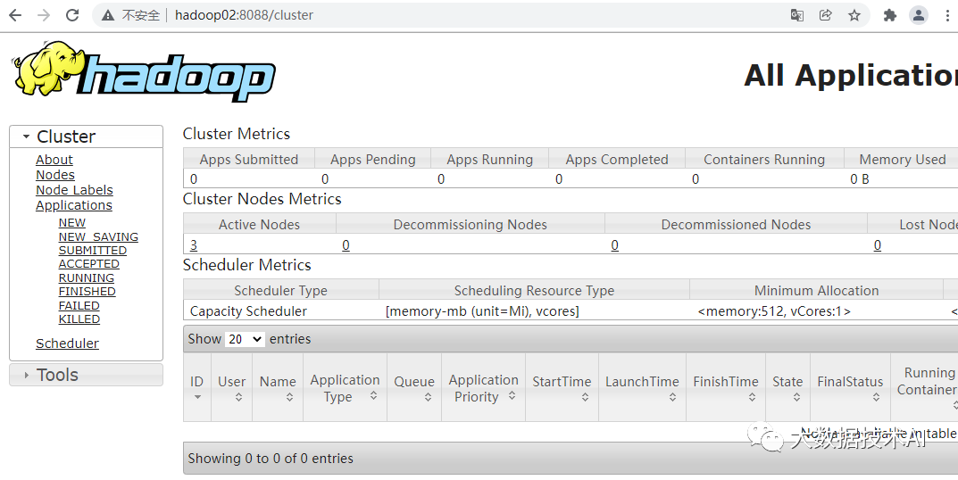
Task: Sort table by ID column
Action: pos(197,387)
